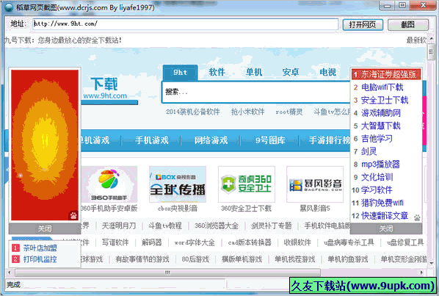Click paw icon on left ad
Viewport: 439px width, 296px height.
[73, 216]
